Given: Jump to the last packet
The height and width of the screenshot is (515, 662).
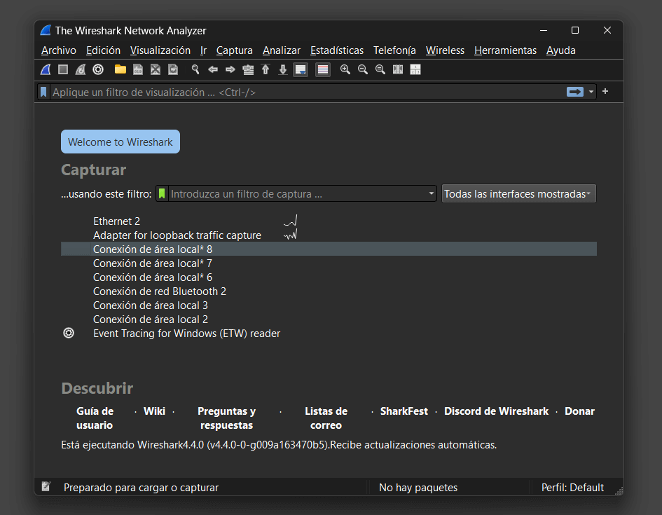Looking at the screenshot, I should coord(283,69).
